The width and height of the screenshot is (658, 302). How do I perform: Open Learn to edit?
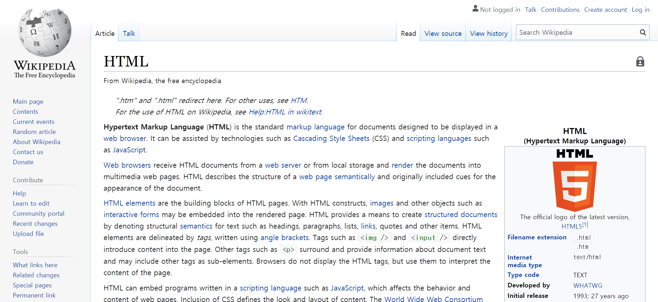pos(31,204)
